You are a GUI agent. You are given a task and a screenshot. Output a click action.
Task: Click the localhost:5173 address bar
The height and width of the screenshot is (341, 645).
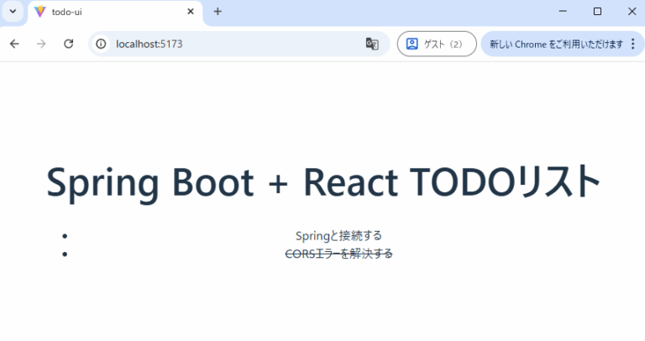click(x=227, y=44)
